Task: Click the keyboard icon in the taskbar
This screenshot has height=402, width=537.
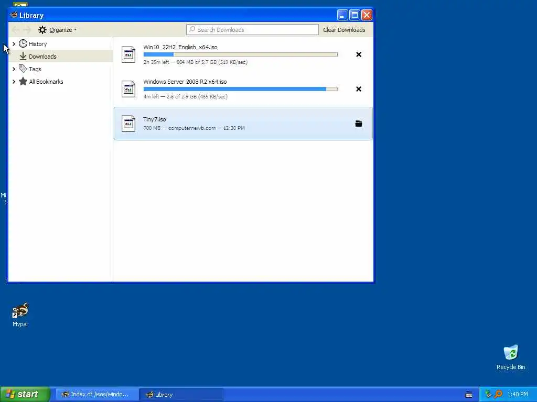Action: (469, 395)
